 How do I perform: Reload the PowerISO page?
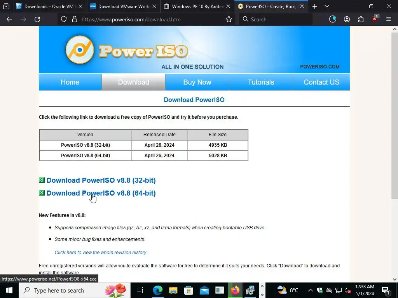(37, 19)
